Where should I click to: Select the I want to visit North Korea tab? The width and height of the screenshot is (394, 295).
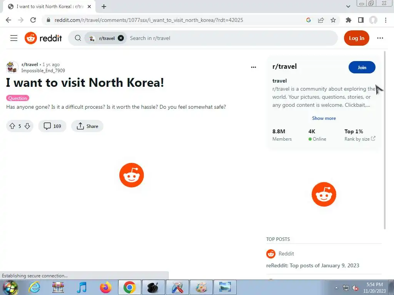pyautogui.click(x=49, y=7)
